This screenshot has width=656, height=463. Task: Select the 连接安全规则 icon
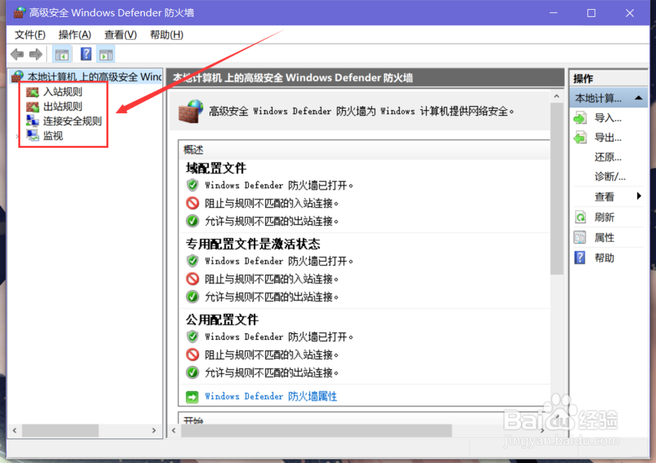click(x=32, y=121)
